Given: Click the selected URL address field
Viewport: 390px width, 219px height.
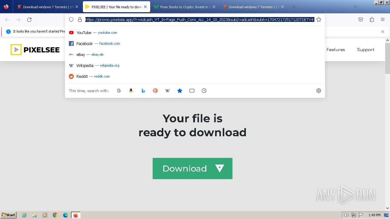Looking at the screenshot, I should tap(200, 19).
